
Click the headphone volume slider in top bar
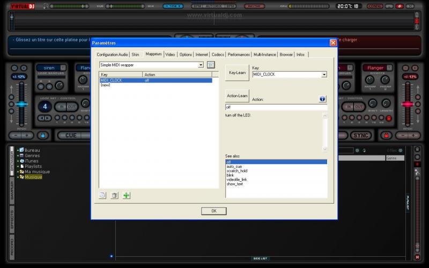[x=69, y=6]
